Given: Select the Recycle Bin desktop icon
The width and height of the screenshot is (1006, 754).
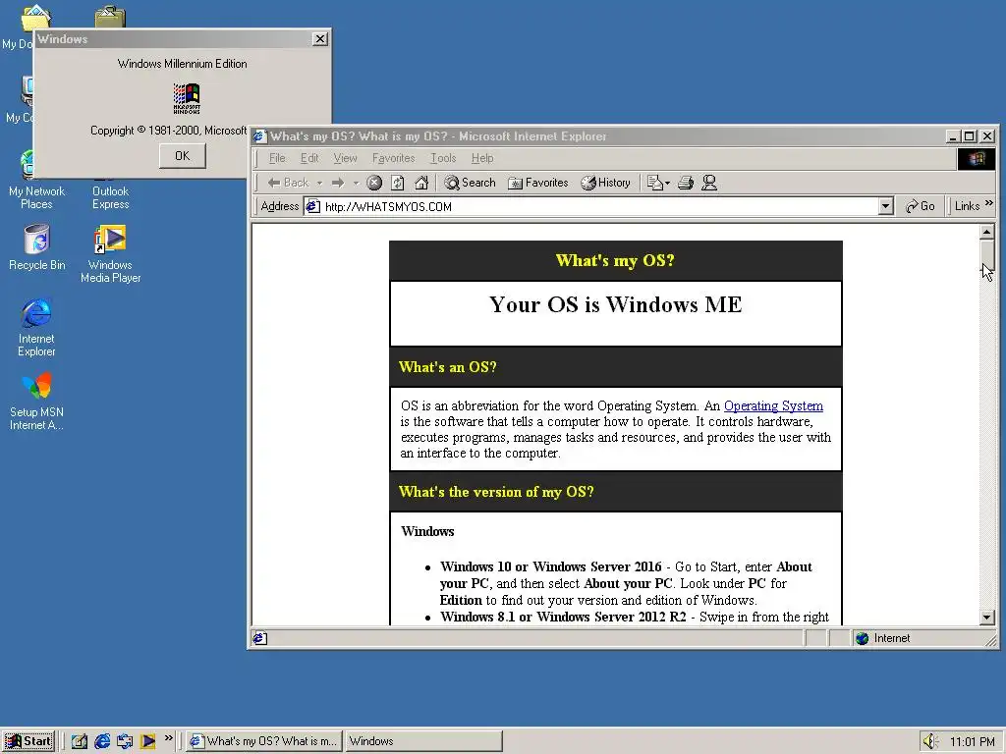Looking at the screenshot, I should (36, 246).
